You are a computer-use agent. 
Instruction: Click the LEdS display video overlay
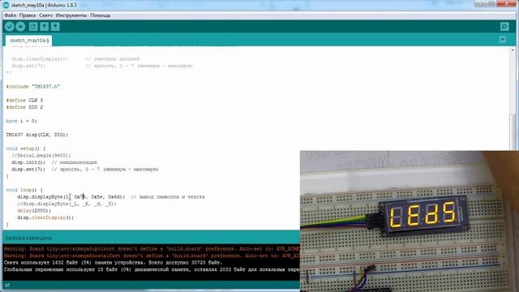(410, 221)
